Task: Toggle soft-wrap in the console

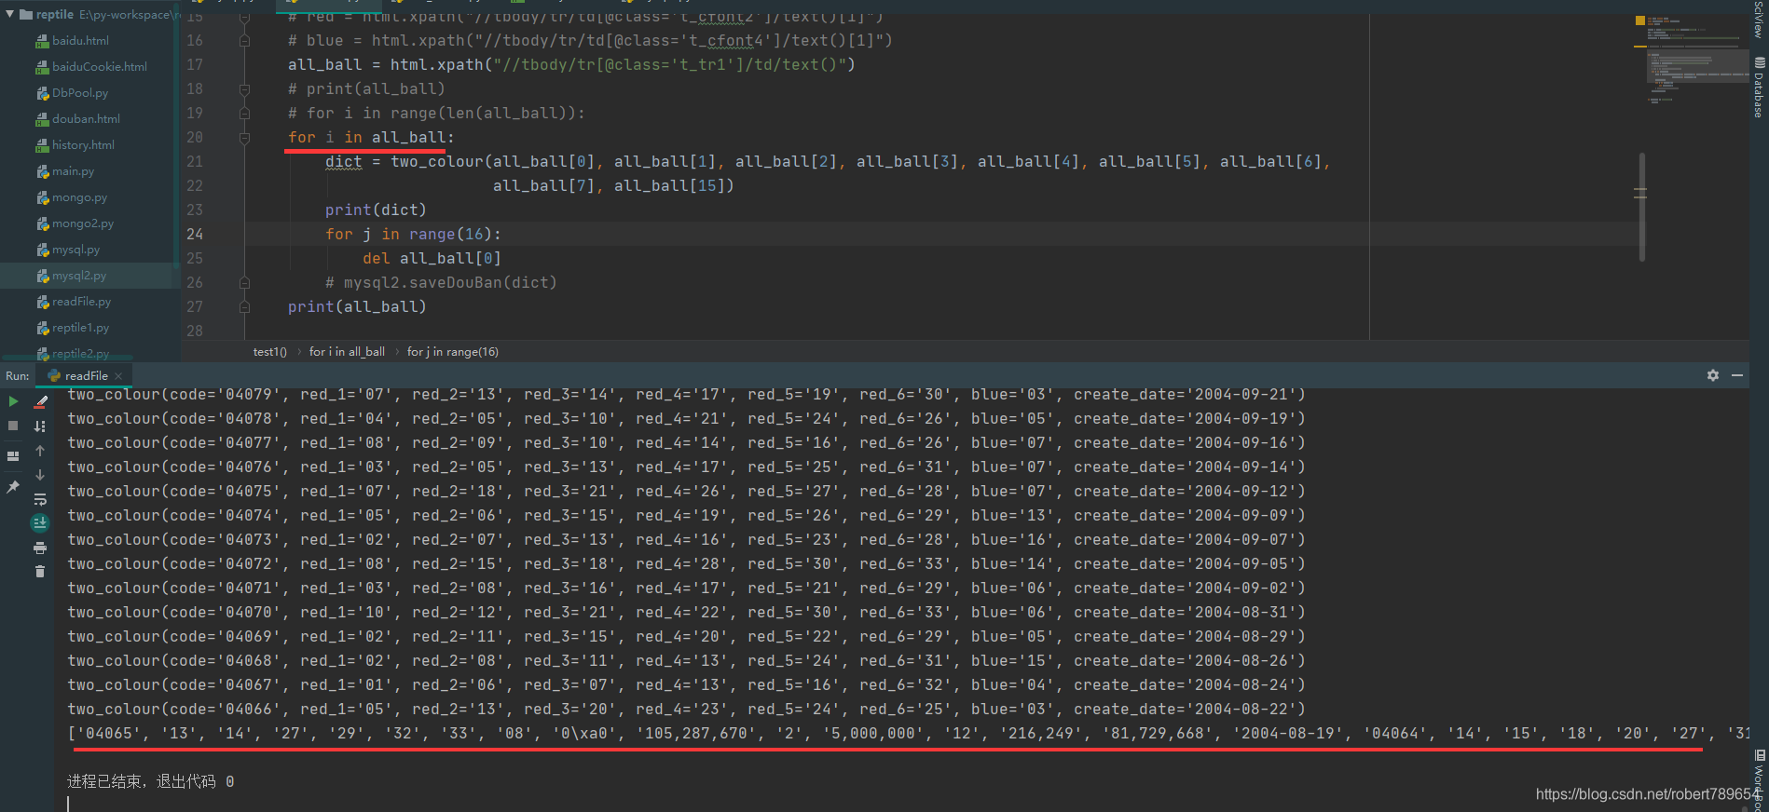Action: tap(40, 499)
